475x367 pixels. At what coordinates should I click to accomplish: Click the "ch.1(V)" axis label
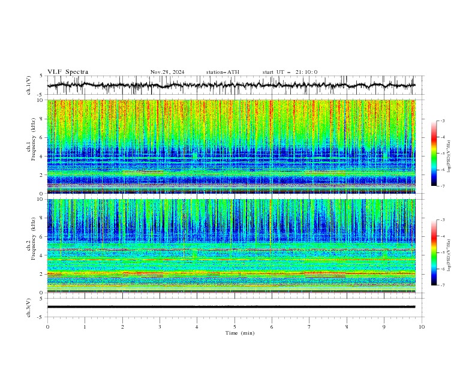(x=29, y=85)
